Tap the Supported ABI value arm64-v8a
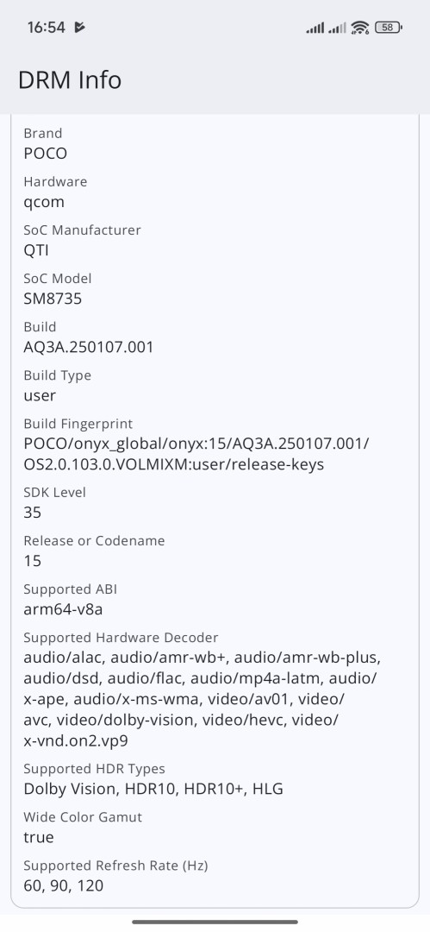This screenshot has width=430, height=932. [x=64, y=609]
